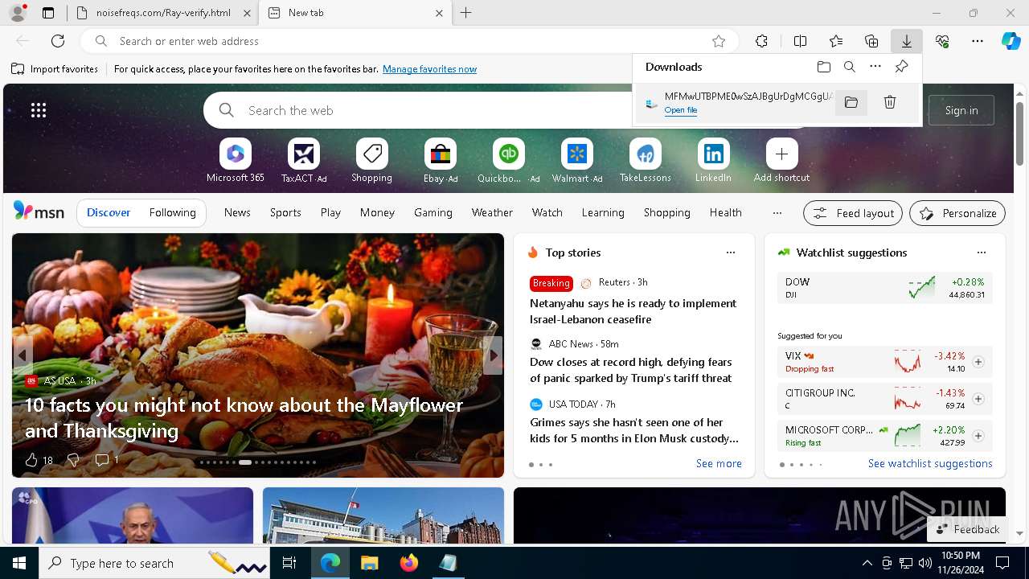Screen dimensions: 1029x579
Task: Open the browser profile avatar
Action: 18,13
